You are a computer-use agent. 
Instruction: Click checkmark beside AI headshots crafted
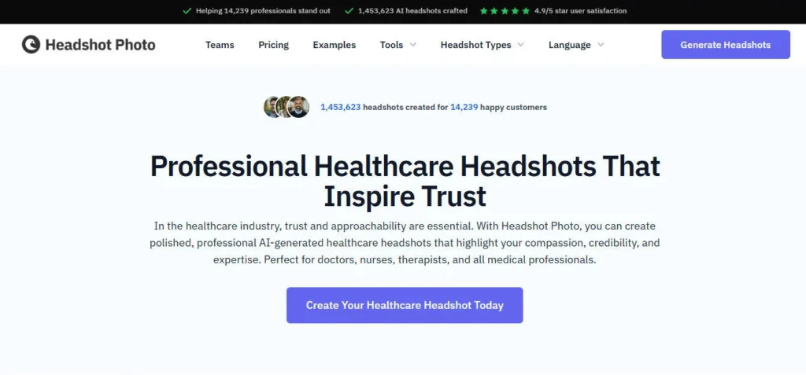pyautogui.click(x=349, y=11)
